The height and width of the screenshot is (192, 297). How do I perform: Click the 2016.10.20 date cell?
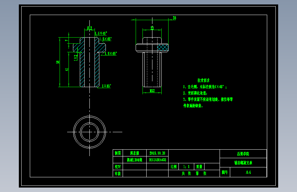(157, 153)
